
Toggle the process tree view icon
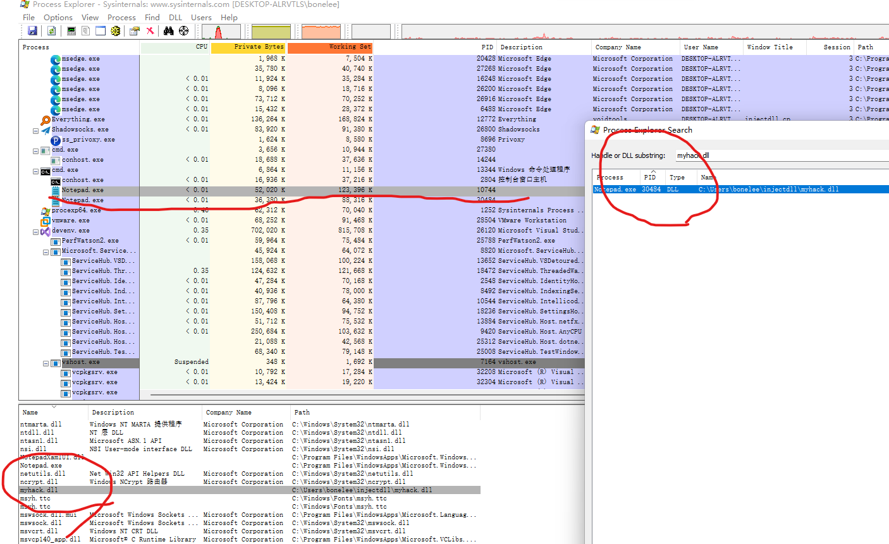click(85, 31)
